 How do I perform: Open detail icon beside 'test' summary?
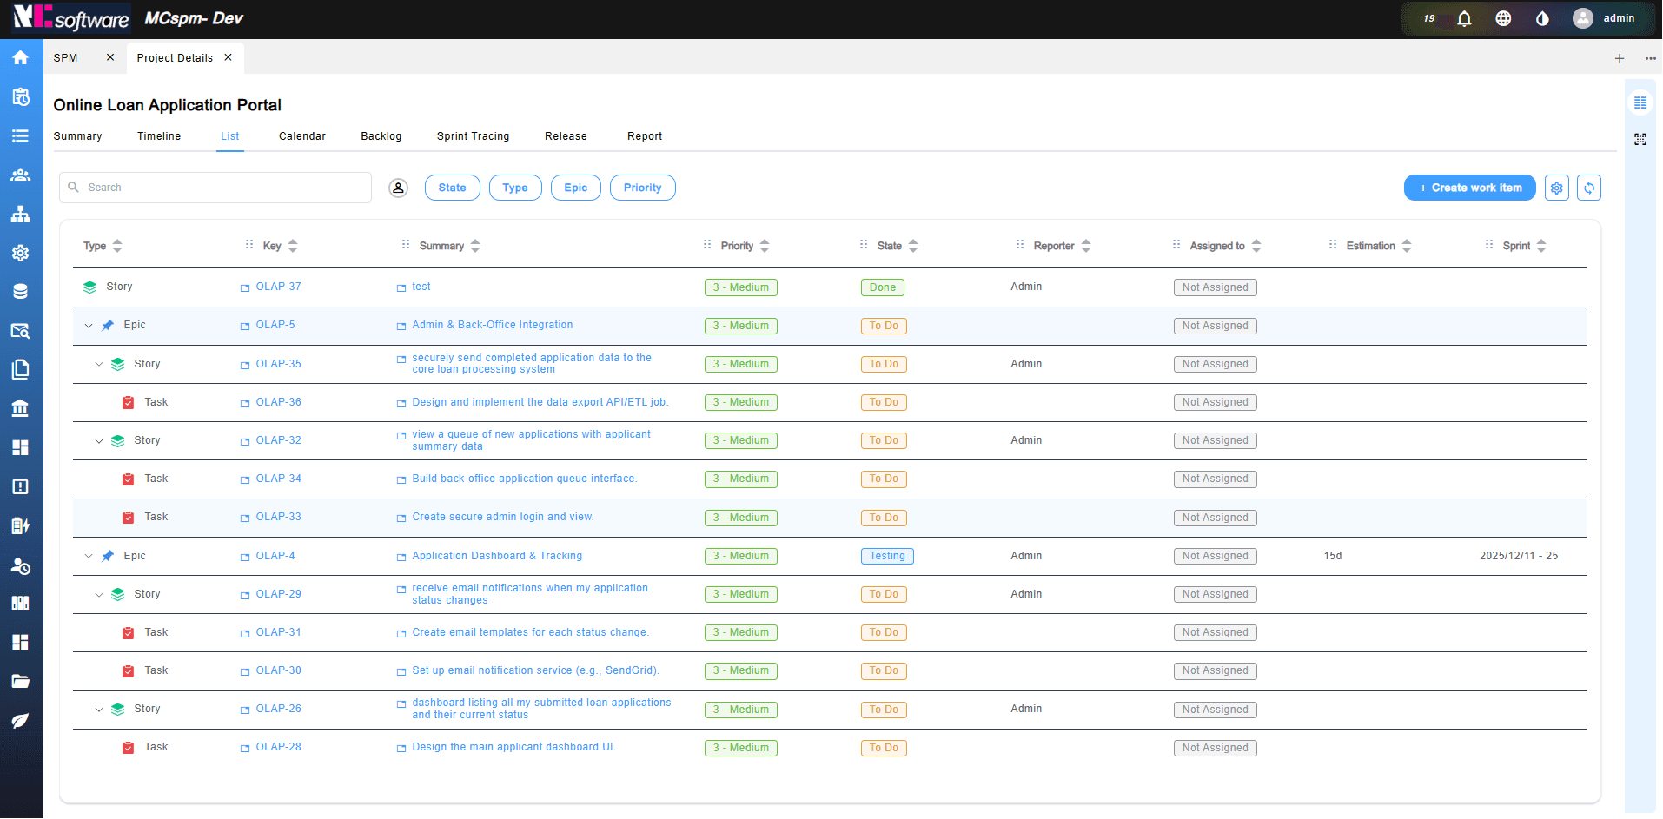point(401,288)
